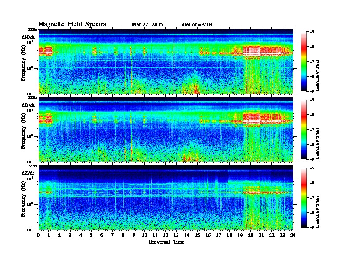349x270 pixels.
Task: Click the dH/dt panel color scale bar
Action: pyautogui.click(x=304, y=62)
